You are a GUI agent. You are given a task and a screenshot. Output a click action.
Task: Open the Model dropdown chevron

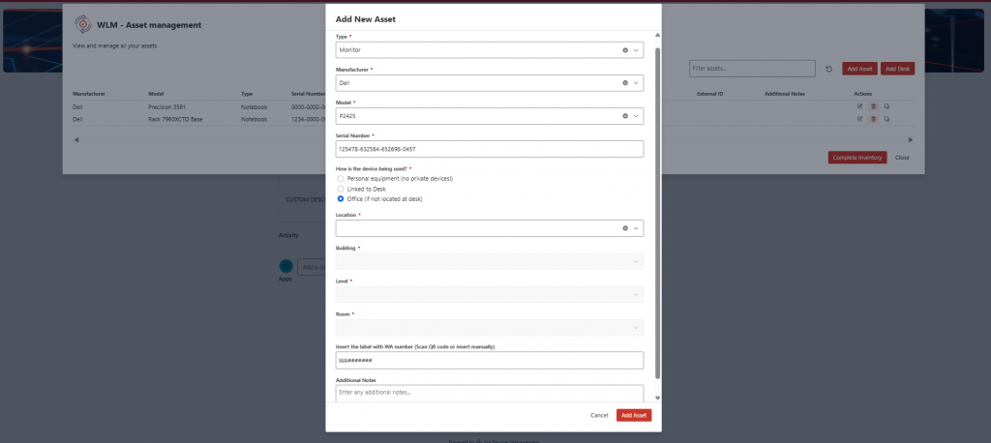coord(636,116)
